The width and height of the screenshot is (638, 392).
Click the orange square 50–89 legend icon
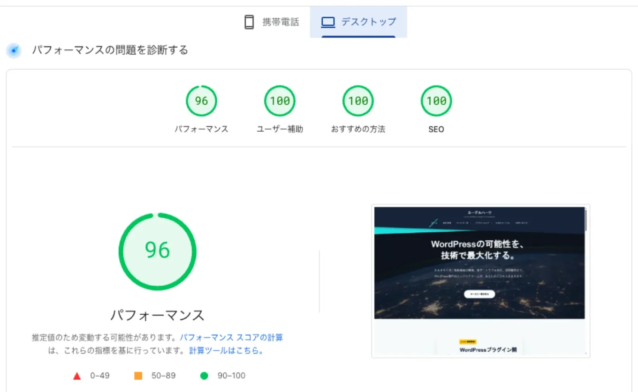[138, 376]
